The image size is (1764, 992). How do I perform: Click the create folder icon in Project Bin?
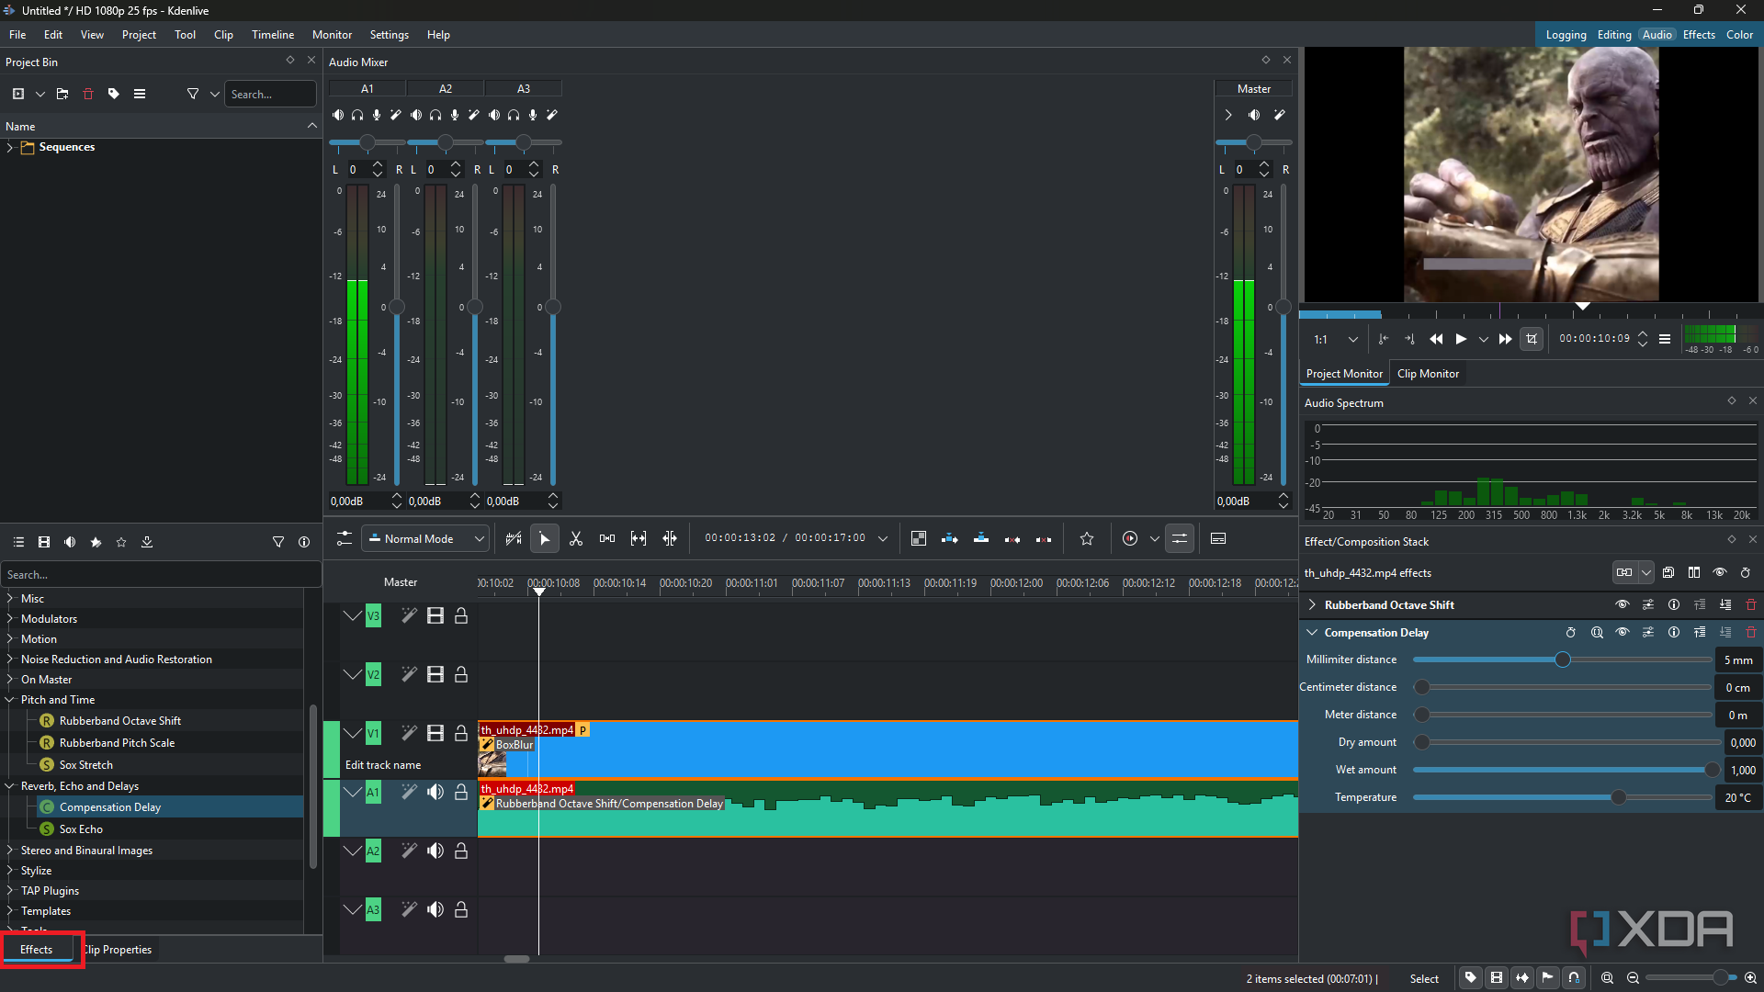pos(62,94)
